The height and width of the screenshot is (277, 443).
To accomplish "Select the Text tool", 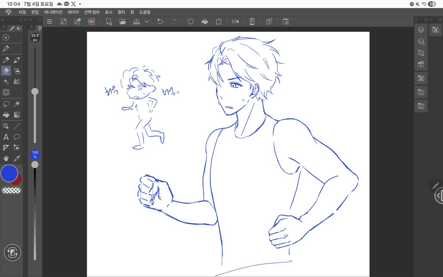I will click(x=6, y=137).
